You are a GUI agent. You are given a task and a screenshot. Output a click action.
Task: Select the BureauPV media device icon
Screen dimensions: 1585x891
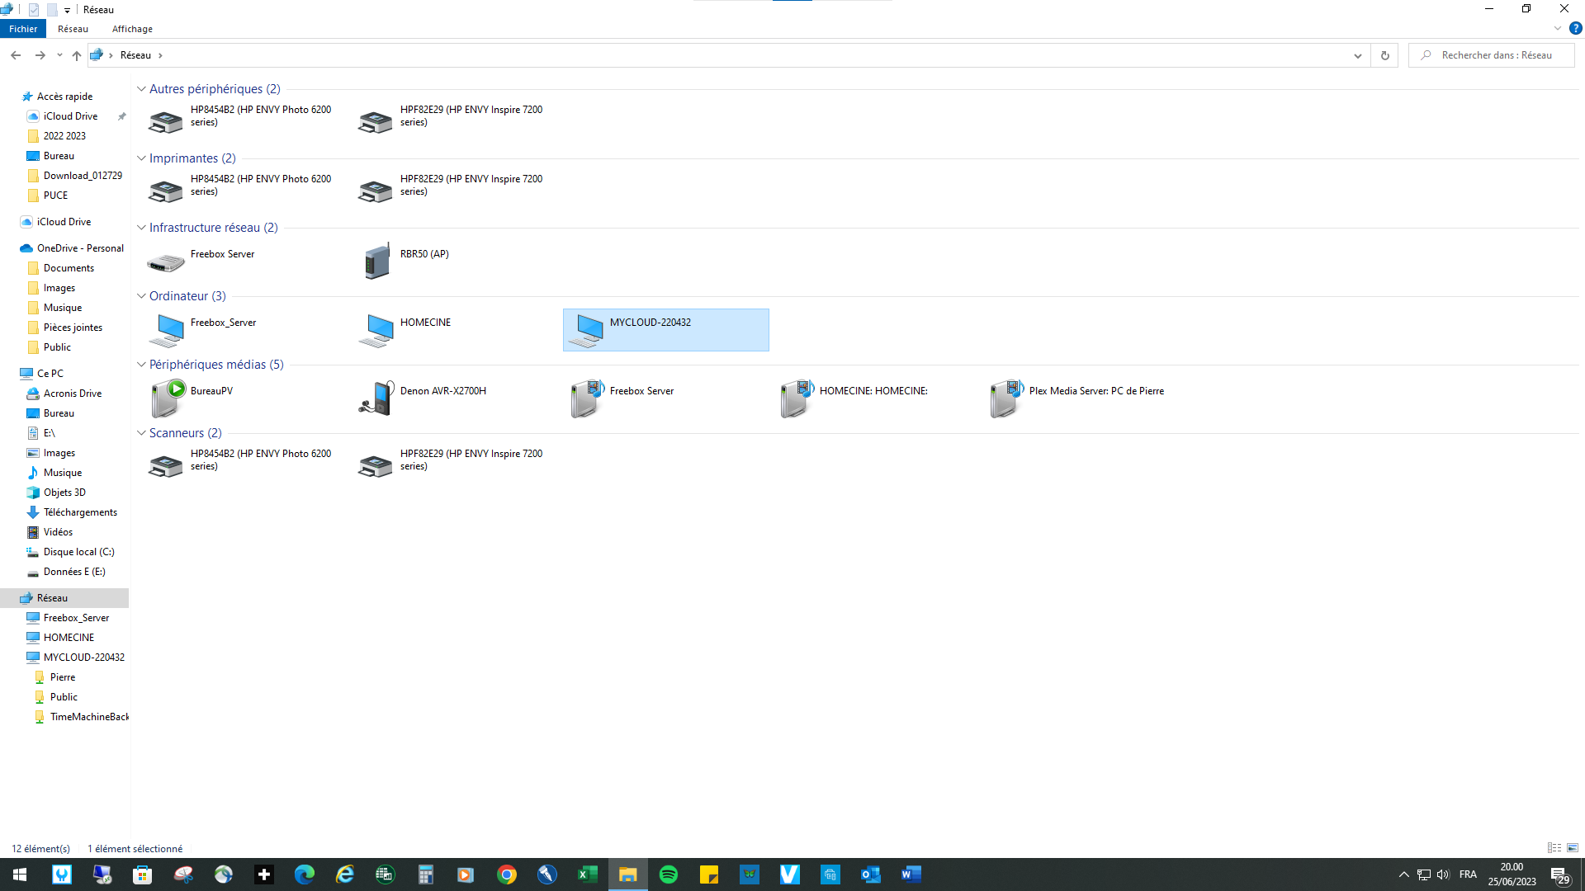tap(168, 398)
